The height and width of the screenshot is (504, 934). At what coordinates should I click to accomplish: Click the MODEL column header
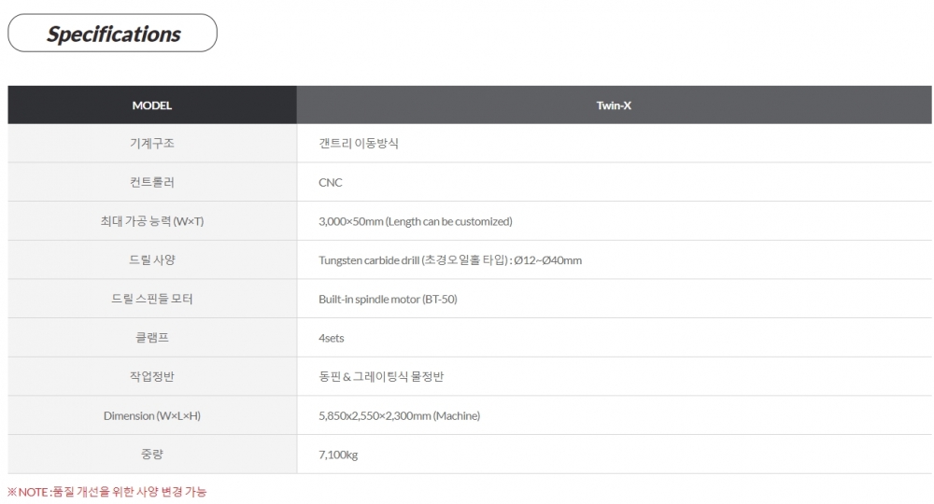tap(152, 105)
